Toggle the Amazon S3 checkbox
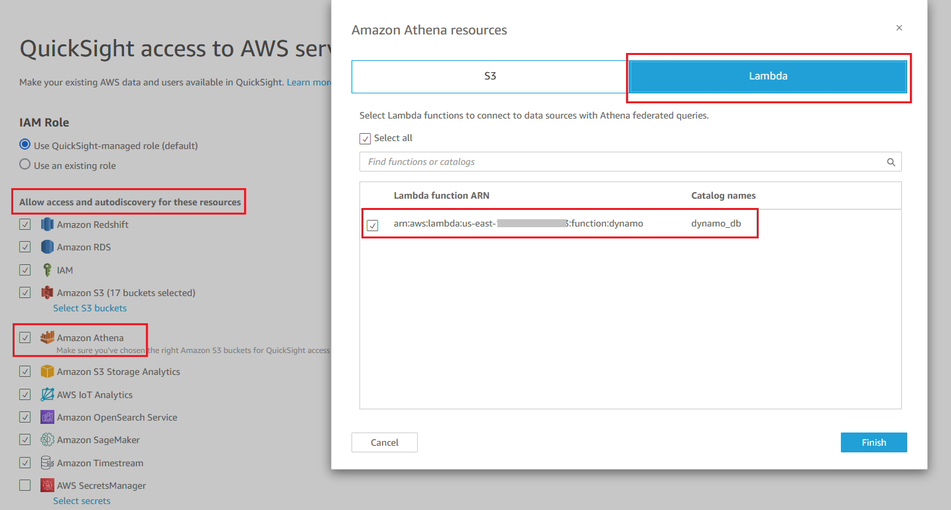This screenshot has height=510, width=951. click(x=25, y=293)
